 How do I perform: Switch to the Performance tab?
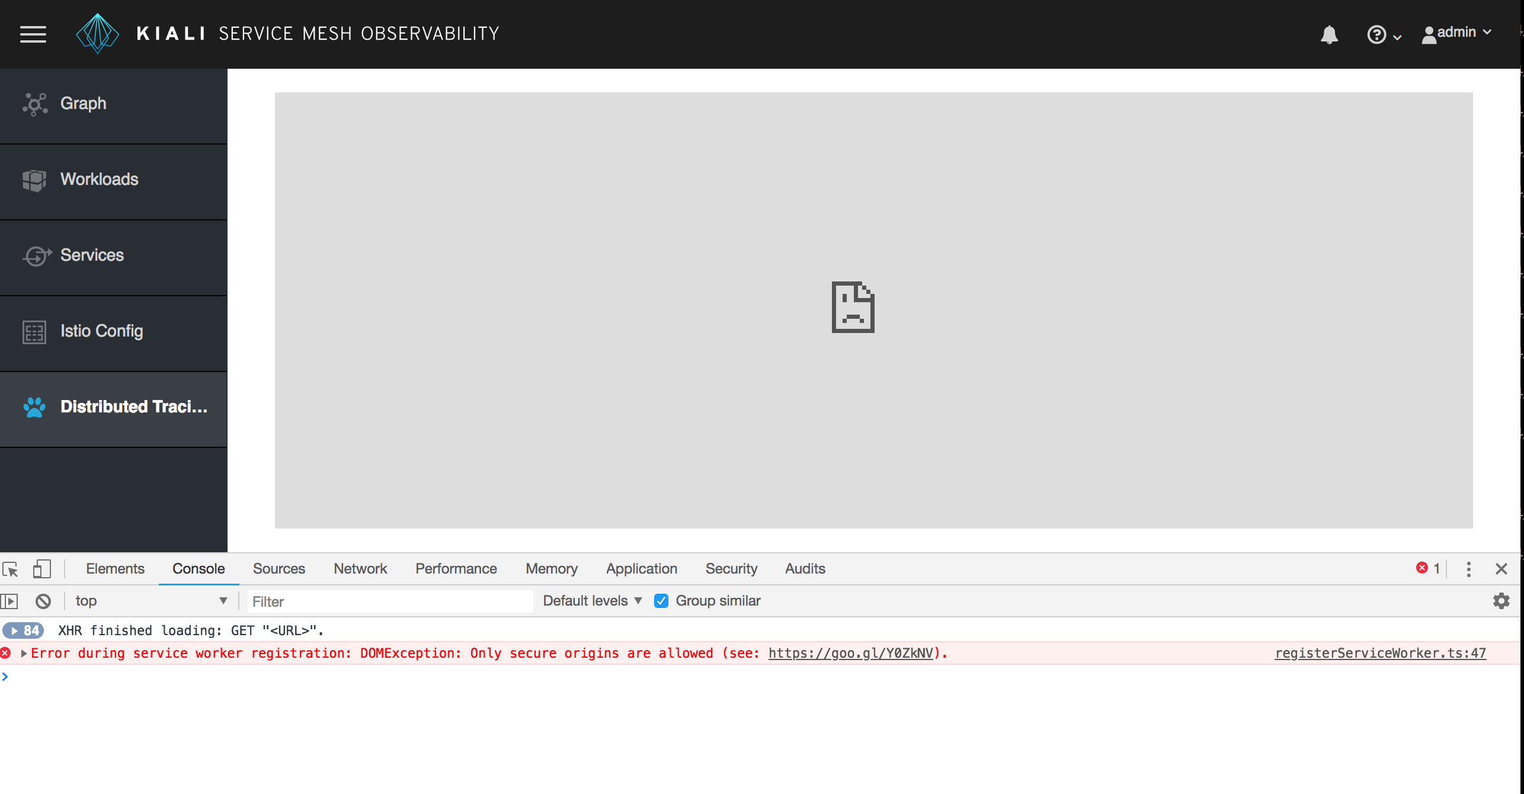point(456,569)
